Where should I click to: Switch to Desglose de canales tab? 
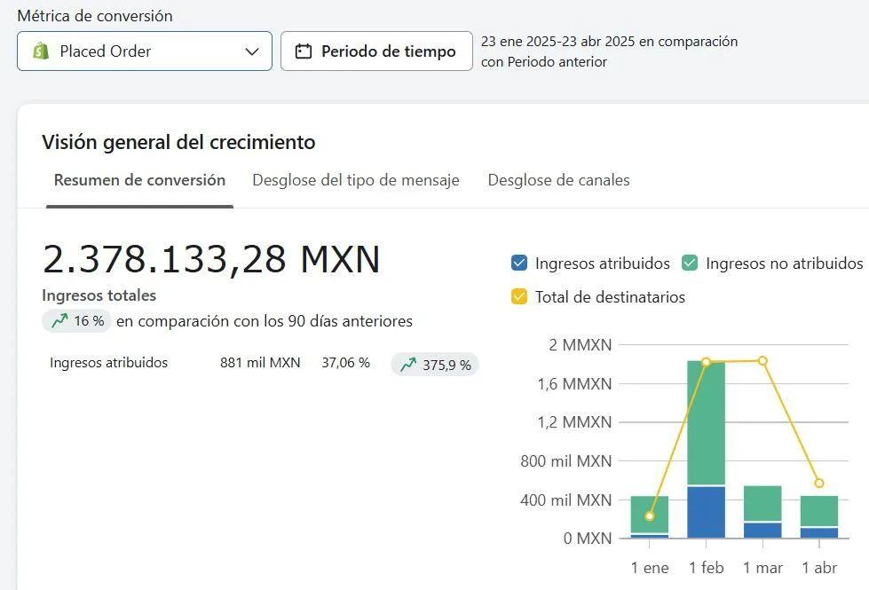pos(558,180)
